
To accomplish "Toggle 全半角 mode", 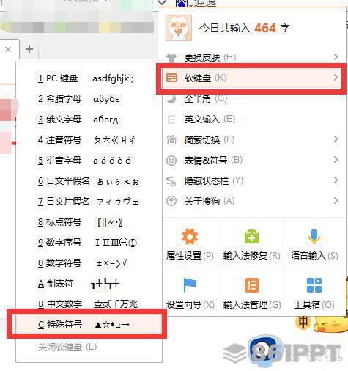I will tap(251, 99).
